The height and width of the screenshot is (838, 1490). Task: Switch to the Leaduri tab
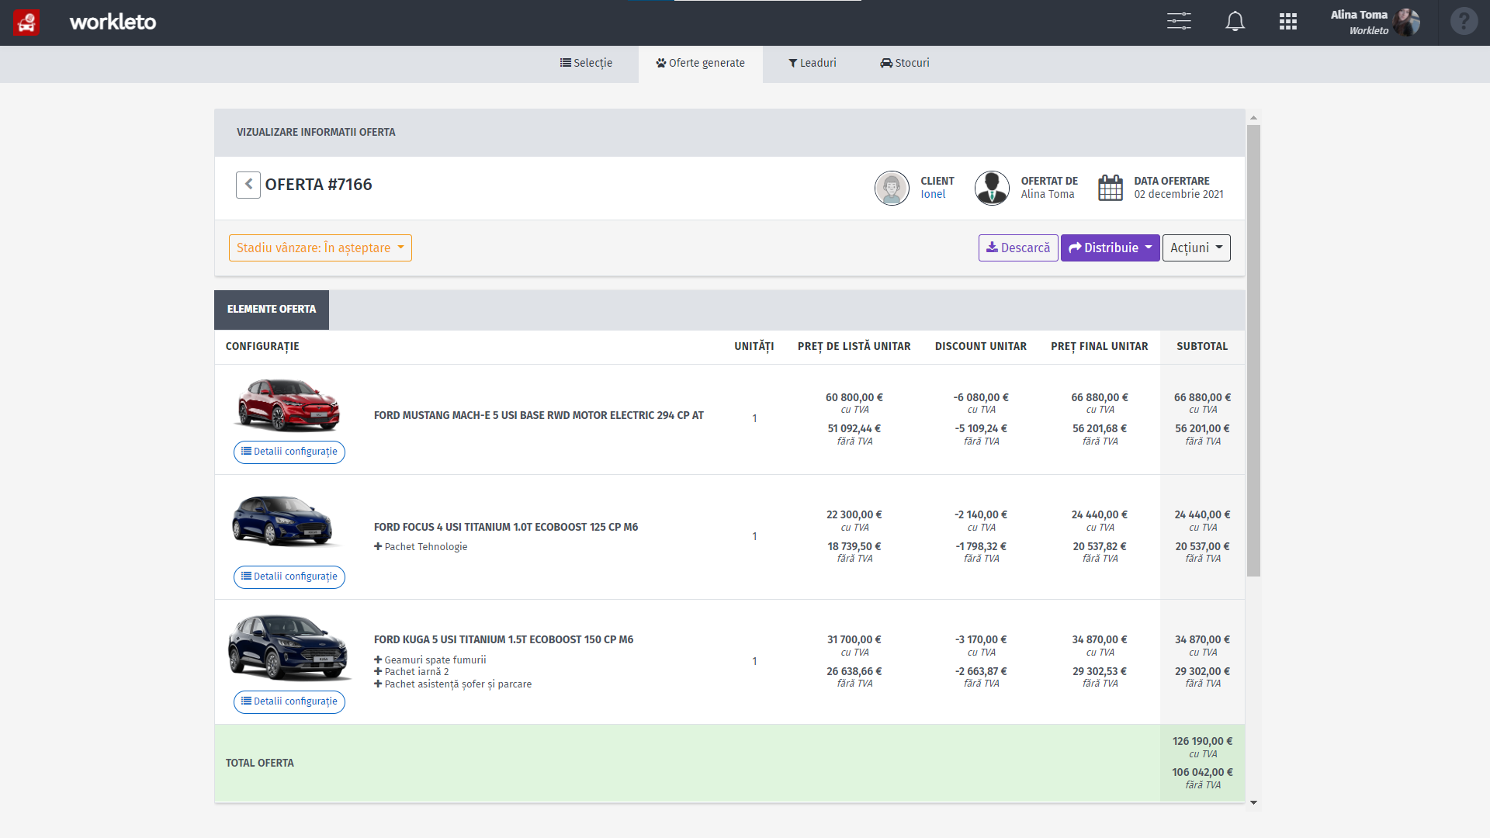813,64
